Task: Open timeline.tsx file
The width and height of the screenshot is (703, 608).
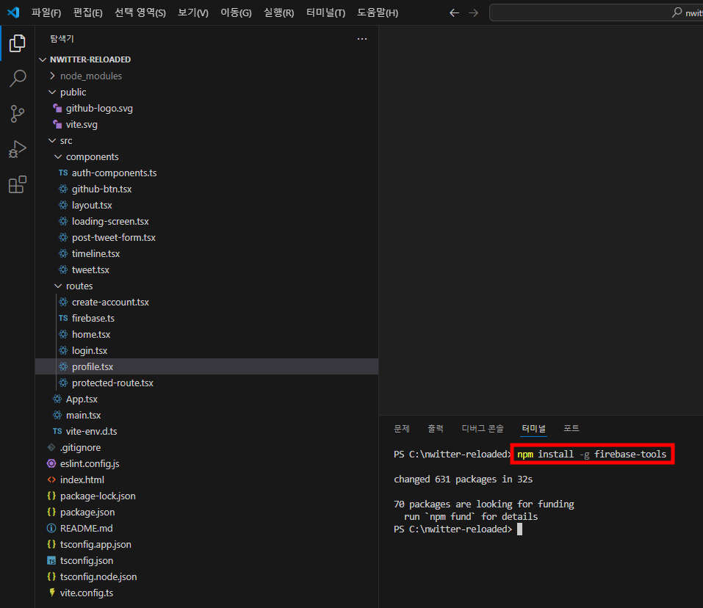Action: point(206,253)
